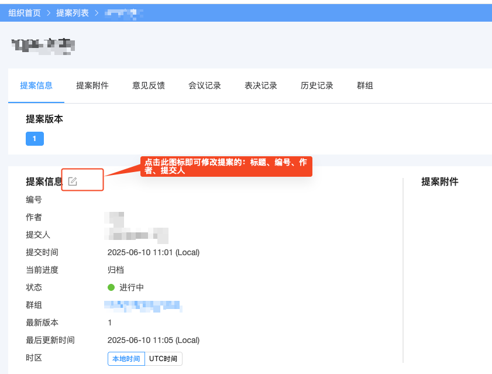The image size is (492, 374).
Task: Click the red tooltip about editing the proposal
Action: 226,166
